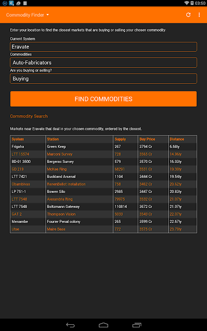The image size is (207, 331).
Task: Open the Buying or selling selector
Action: pyautogui.click(x=103, y=79)
